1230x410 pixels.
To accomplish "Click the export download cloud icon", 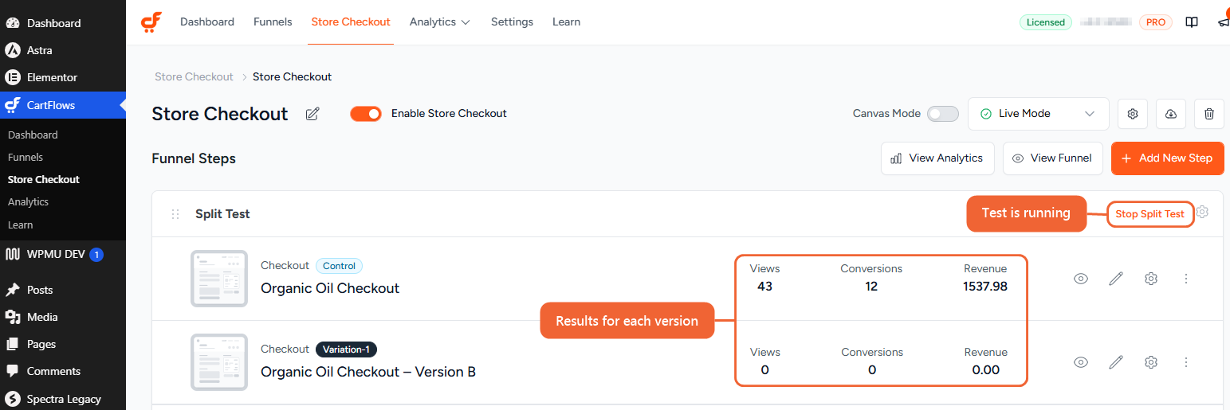I will pyautogui.click(x=1171, y=114).
